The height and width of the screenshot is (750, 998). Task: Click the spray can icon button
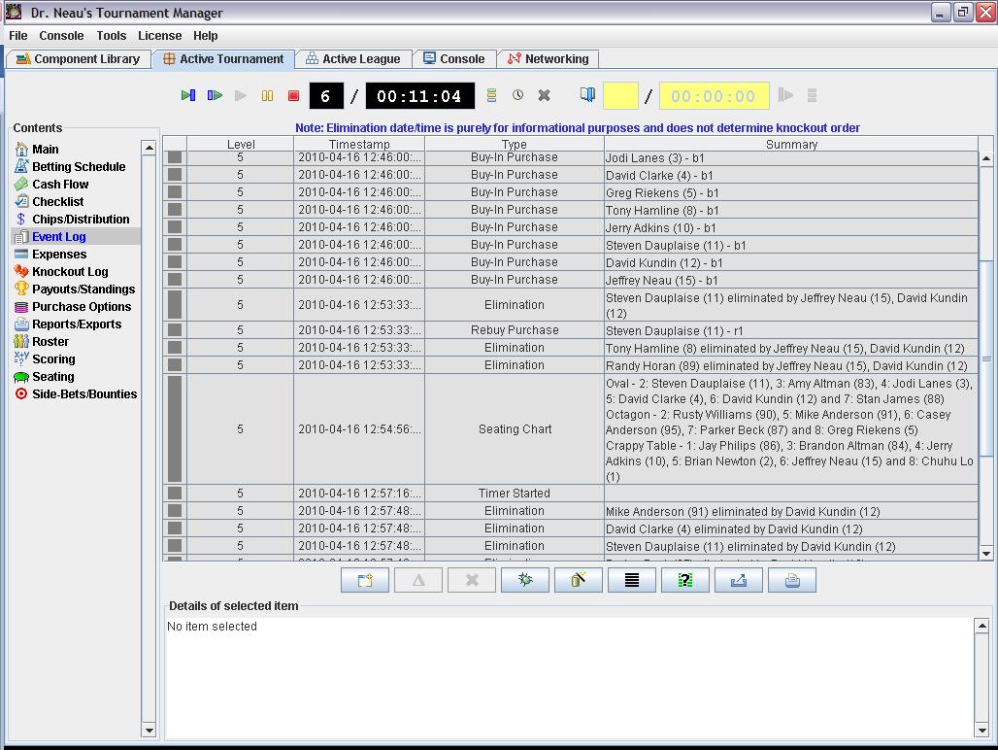coord(579,580)
